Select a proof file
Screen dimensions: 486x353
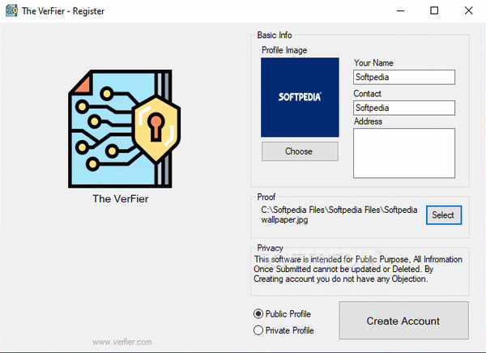click(444, 215)
